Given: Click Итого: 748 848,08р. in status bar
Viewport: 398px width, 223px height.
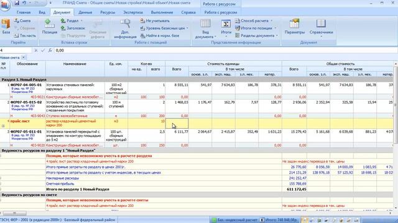Looking at the screenshot, I should (281, 220).
